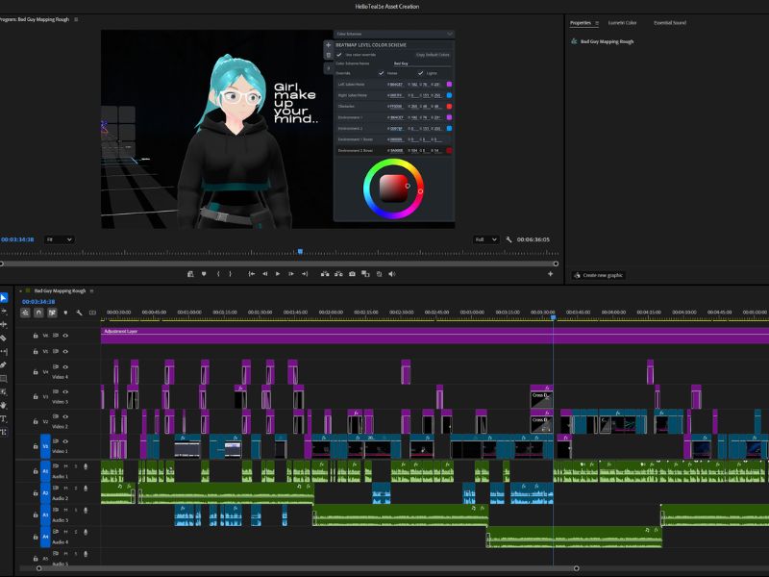Open Timeline display settings wrench

[79, 313]
